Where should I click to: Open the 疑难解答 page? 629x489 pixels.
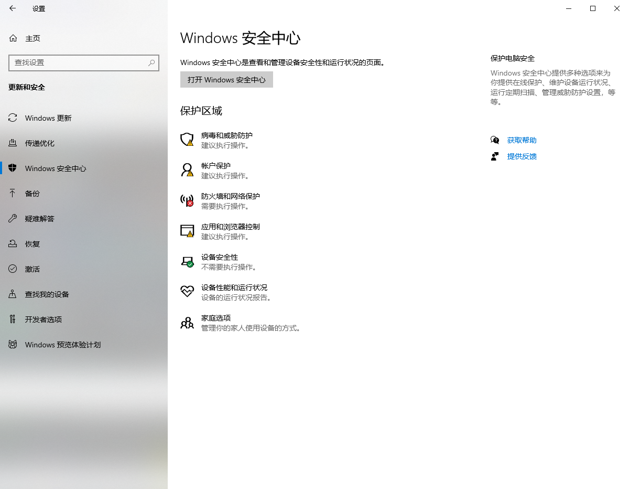(84, 219)
